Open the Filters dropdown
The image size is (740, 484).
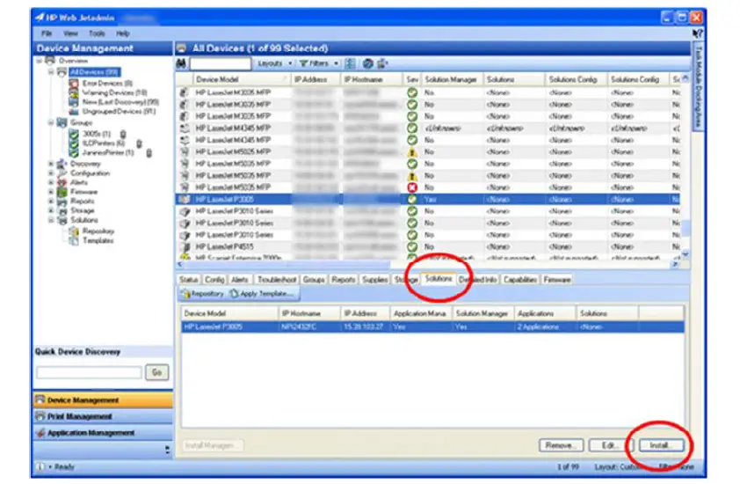pyautogui.click(x=318, y=63)
